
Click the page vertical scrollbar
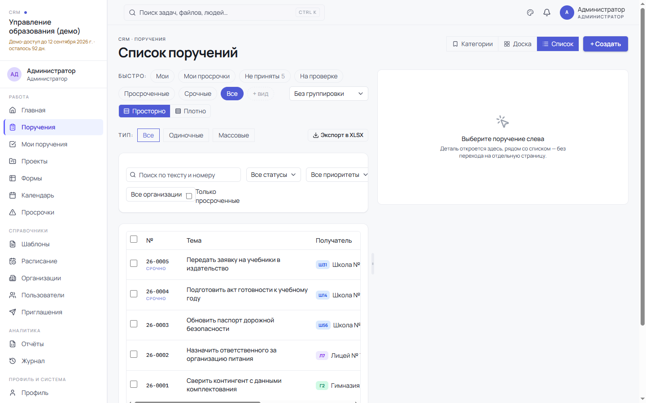tap(642, 166)
